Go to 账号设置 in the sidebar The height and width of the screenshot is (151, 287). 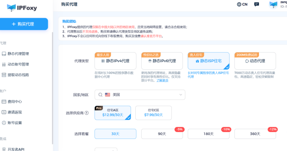click(15, 123)
